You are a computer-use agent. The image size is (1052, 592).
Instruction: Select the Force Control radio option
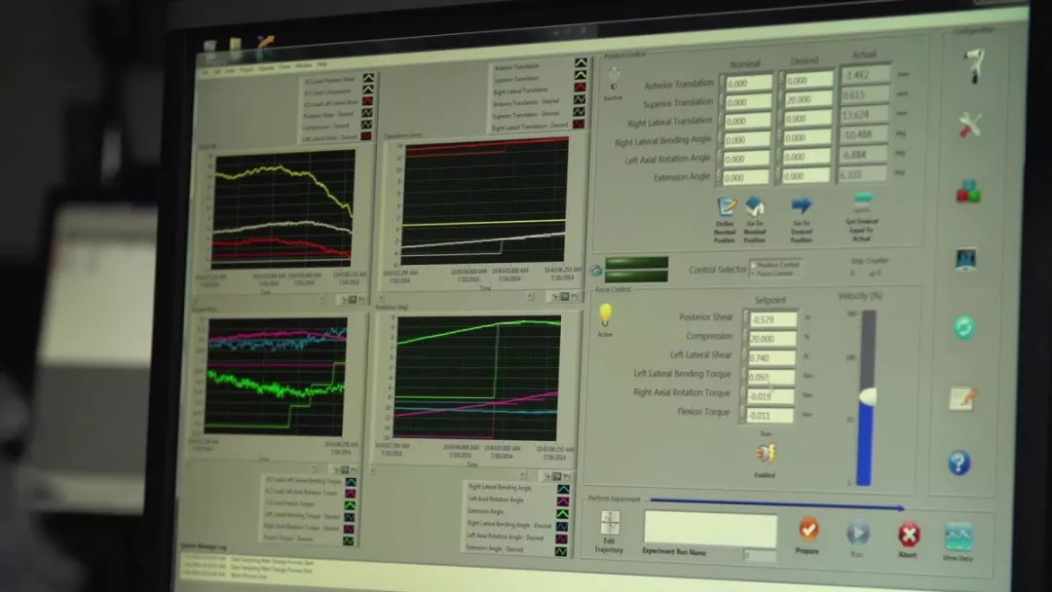753,274
